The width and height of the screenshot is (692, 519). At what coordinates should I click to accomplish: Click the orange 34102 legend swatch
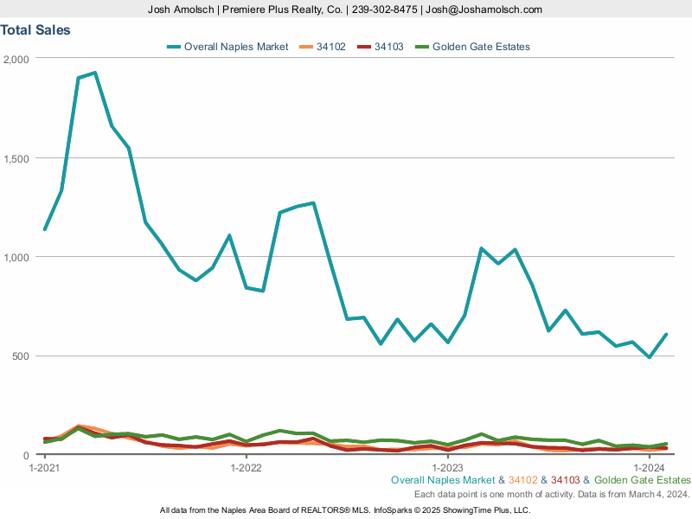[x=306, y=47]
